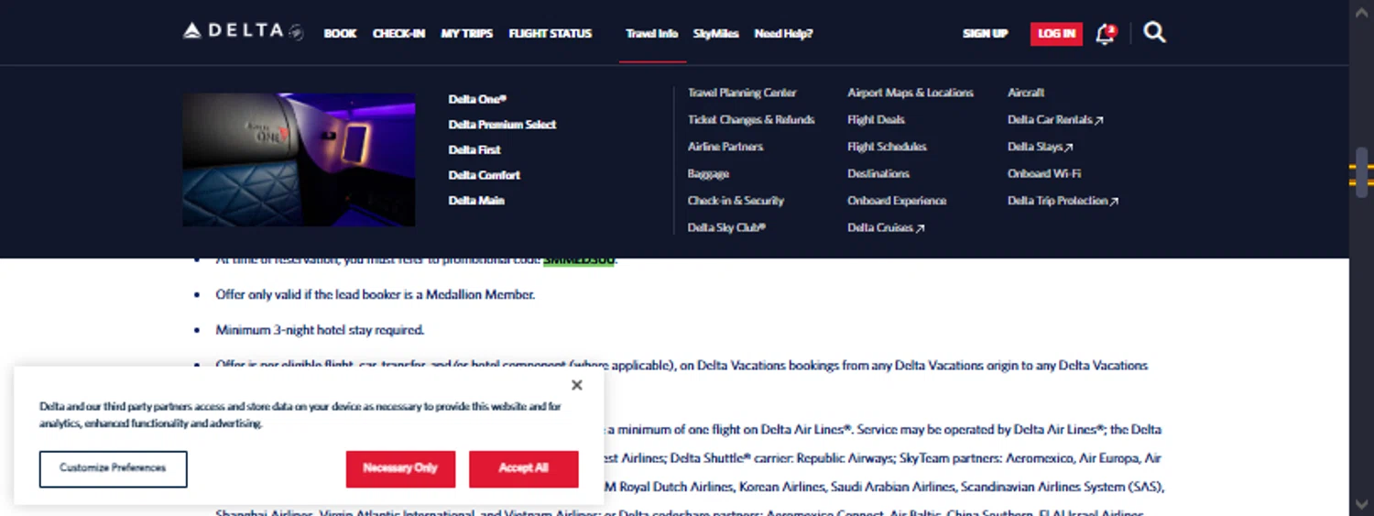Open the search magnifier icon
Image resolution: width=1374 pixels, height=516 pixels.
[1155, 33]
